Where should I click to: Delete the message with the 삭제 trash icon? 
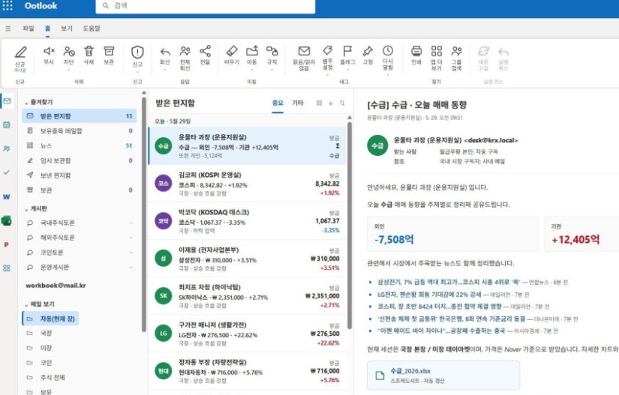pyautogui.click(x=89, y=51)
